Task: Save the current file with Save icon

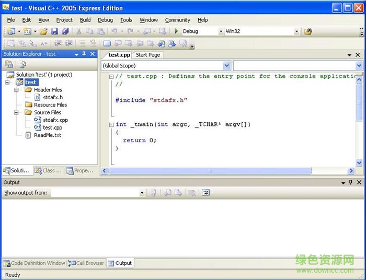Action: coord(55,31)
